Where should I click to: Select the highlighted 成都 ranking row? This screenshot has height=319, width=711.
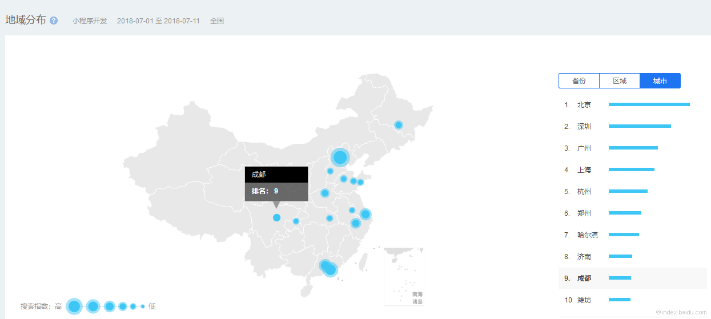pyautogui.click(x=633, y=278)
